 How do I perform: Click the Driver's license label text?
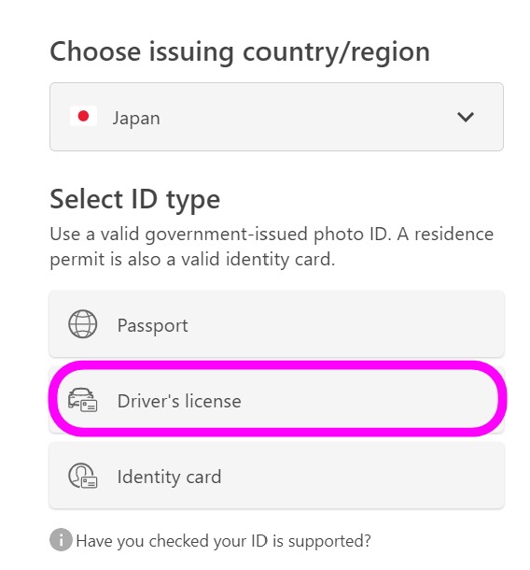click(x=179, y=401)
